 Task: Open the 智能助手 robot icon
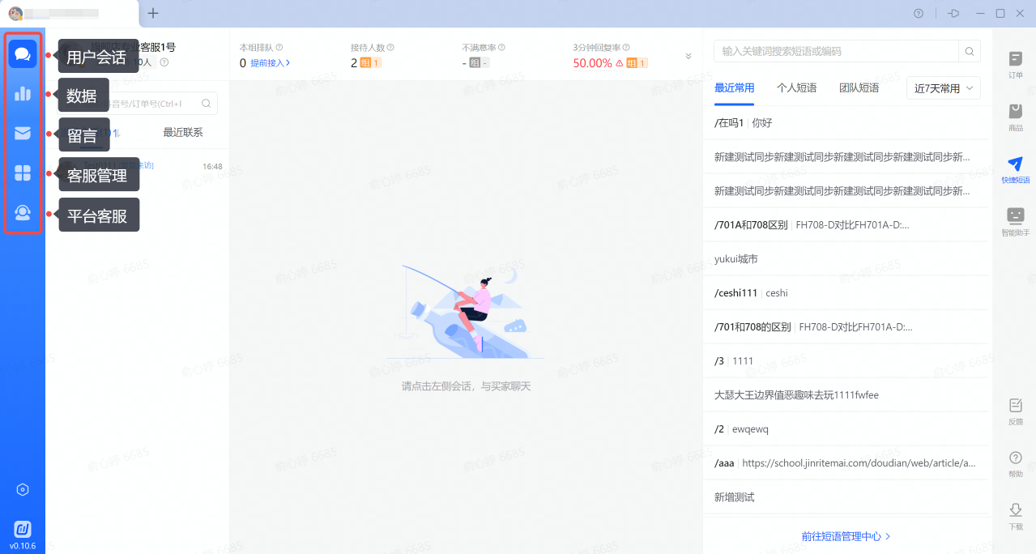(1015, 222)
